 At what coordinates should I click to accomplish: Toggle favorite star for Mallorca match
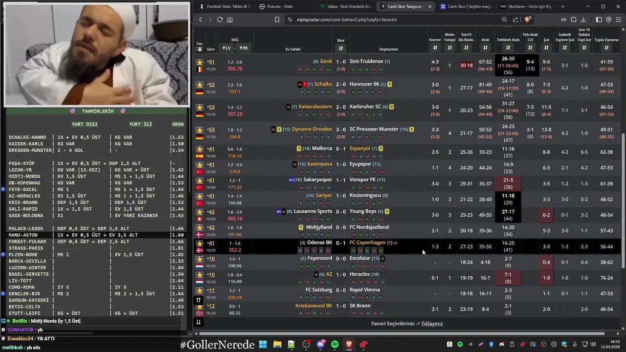[200, 149]
